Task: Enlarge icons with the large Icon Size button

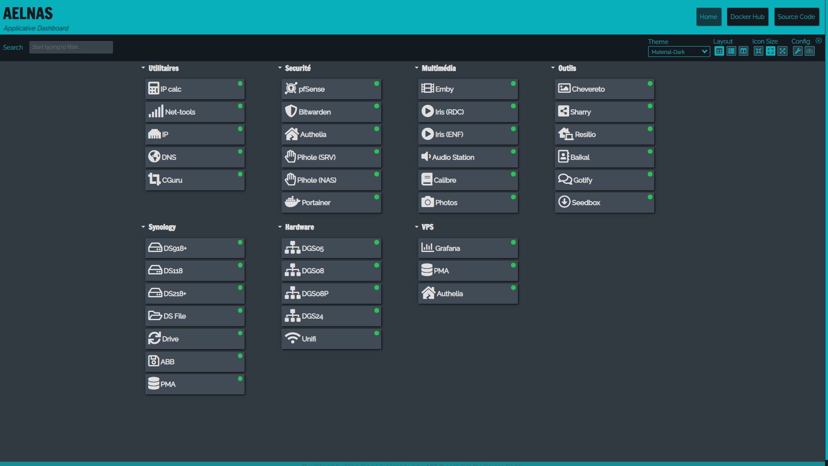Action: coord(783,51)
